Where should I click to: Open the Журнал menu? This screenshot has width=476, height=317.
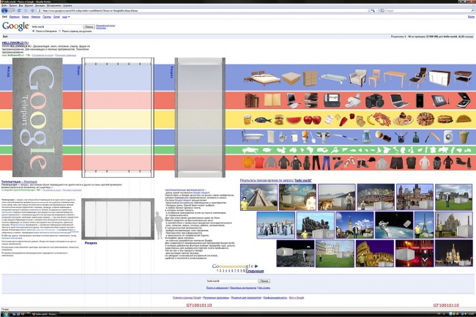(29, 6)
